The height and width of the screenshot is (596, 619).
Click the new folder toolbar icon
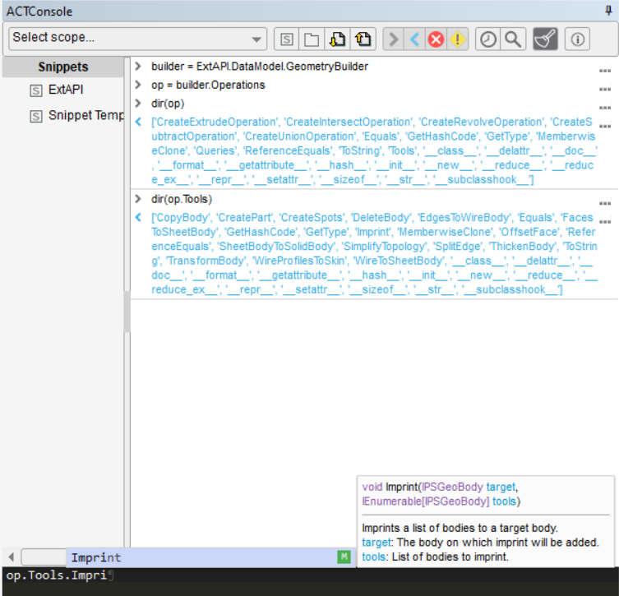pos(312,39)
